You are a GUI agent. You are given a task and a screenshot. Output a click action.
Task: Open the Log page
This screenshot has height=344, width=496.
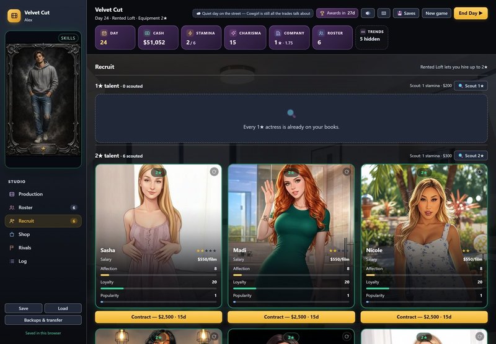coord(43,261)
